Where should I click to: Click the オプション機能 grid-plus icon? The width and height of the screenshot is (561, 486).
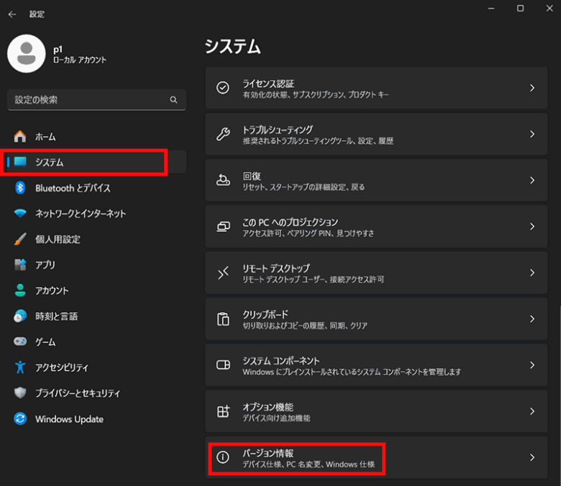point(223,411)
